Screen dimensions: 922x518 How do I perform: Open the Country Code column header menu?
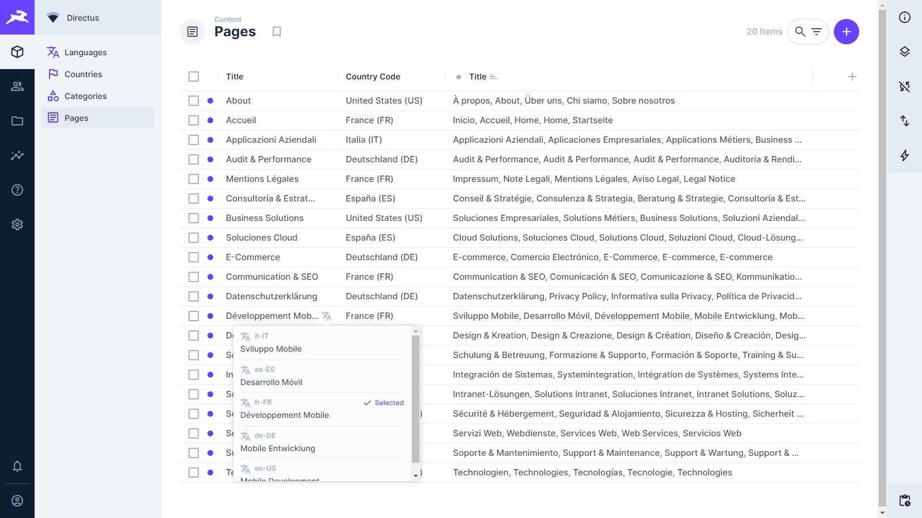[373, 77]
